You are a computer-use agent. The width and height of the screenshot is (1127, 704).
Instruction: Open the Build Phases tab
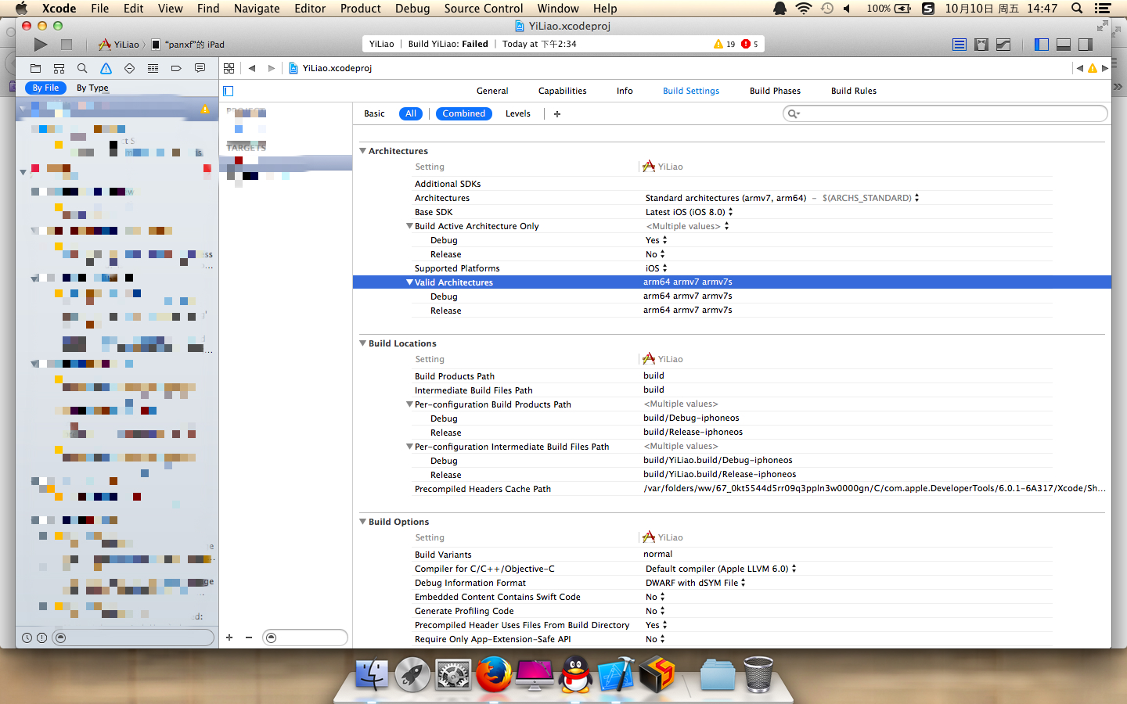tap(775, 91)
